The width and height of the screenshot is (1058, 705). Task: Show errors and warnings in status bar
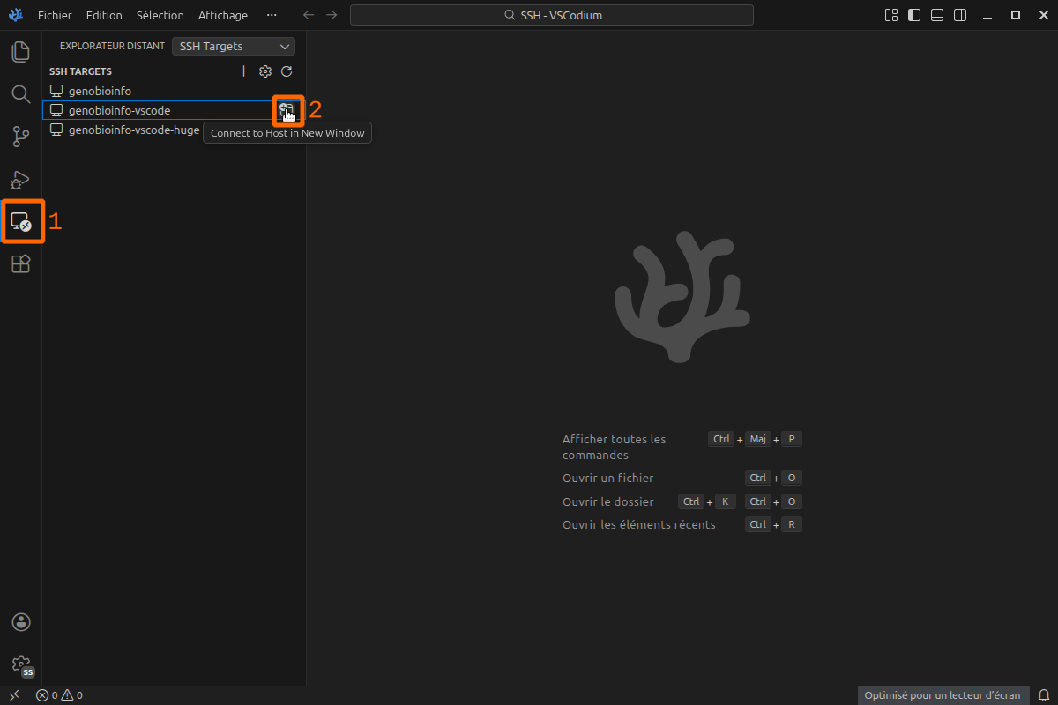click(59, 695)
